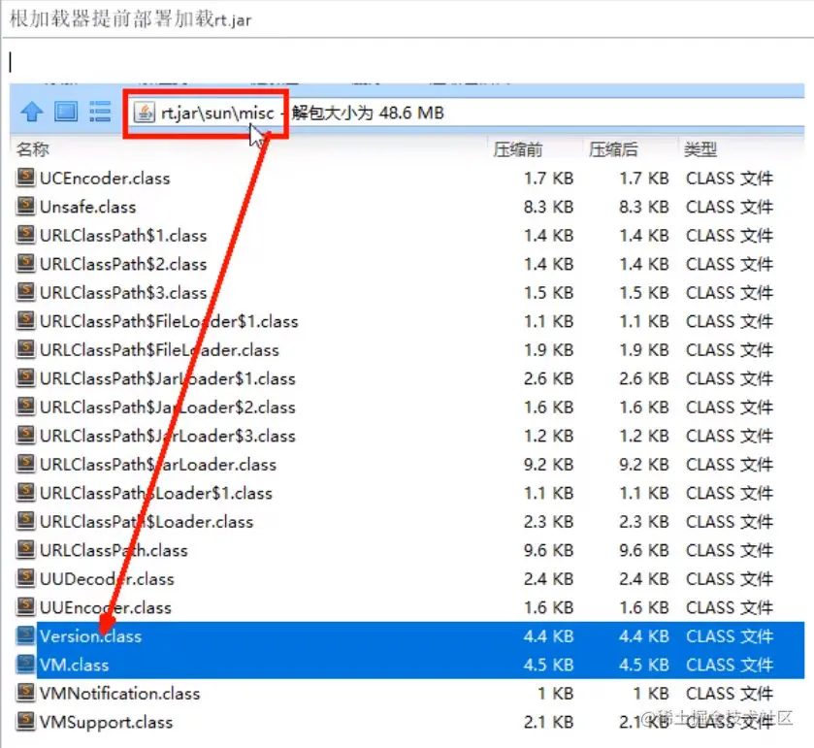Select the VM.class file icon
Screen dimensions: 814x748
tap(25, 664)
